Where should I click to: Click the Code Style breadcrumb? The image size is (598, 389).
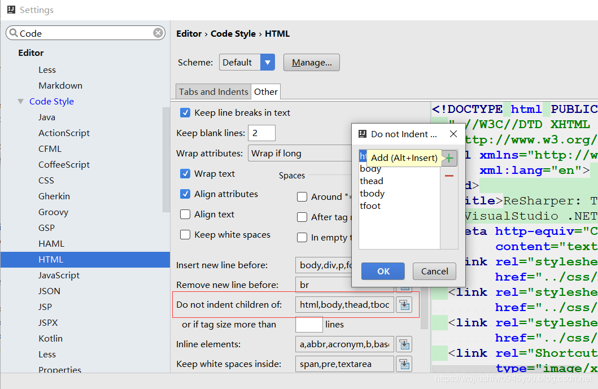233,33
